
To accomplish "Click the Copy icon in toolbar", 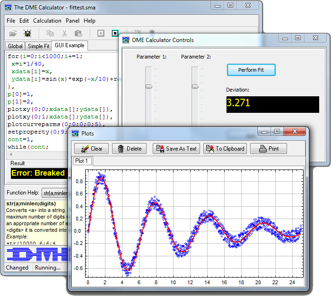I will pos(50,34).
